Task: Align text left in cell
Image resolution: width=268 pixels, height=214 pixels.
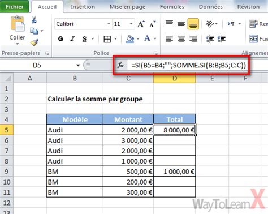Action: 169,39
